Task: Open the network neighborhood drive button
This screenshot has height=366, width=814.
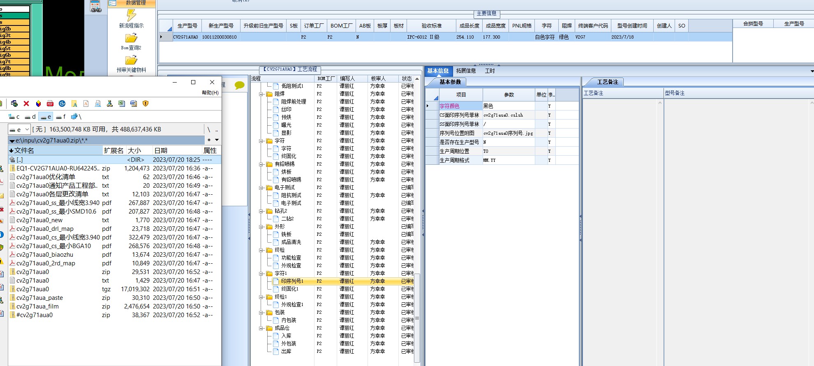Action: [x=76, y=117]
